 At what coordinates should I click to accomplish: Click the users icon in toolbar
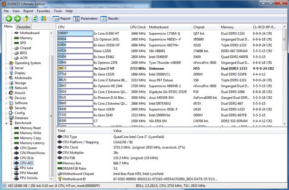pyautogui.click(x=43, y=18)
